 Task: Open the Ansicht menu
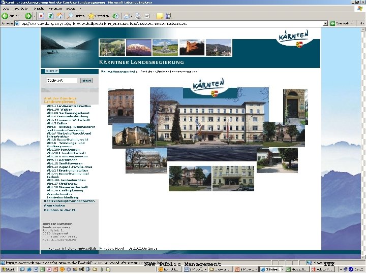(x=39, y=9)
